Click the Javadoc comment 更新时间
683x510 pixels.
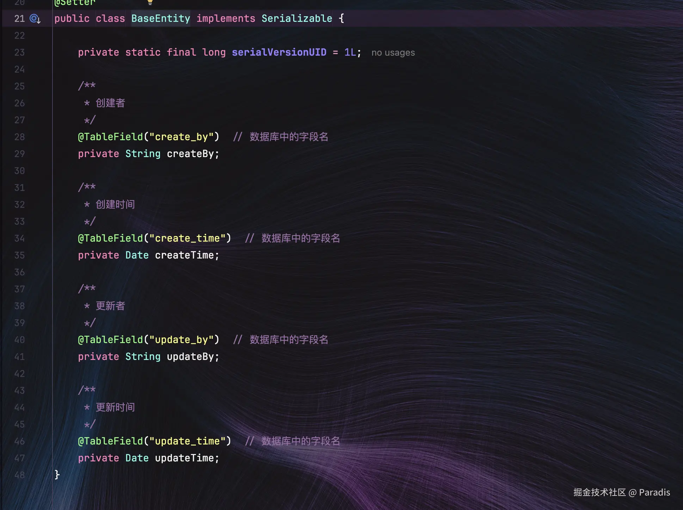click(x=115, y=408)
